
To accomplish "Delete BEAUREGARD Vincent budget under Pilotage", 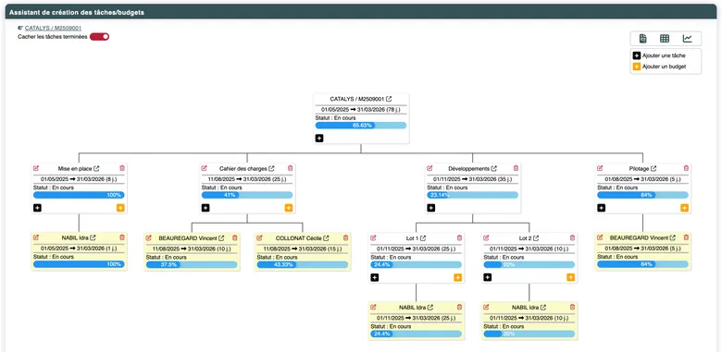I will tap(686, 237).
